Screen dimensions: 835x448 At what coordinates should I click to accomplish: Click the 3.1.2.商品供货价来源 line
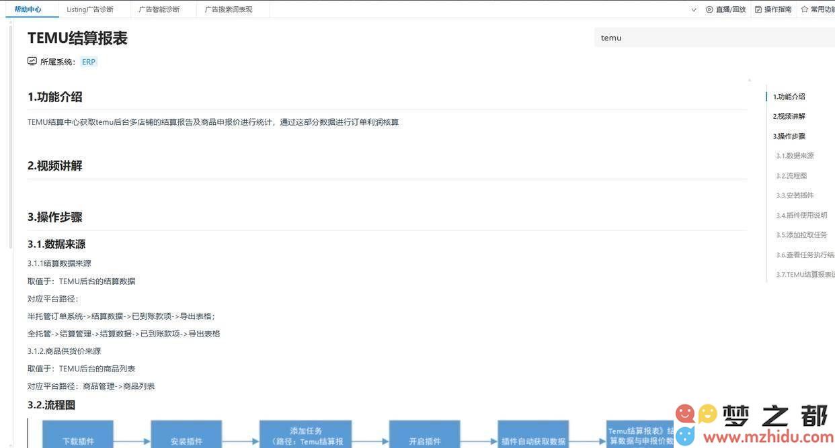(65, 351)
